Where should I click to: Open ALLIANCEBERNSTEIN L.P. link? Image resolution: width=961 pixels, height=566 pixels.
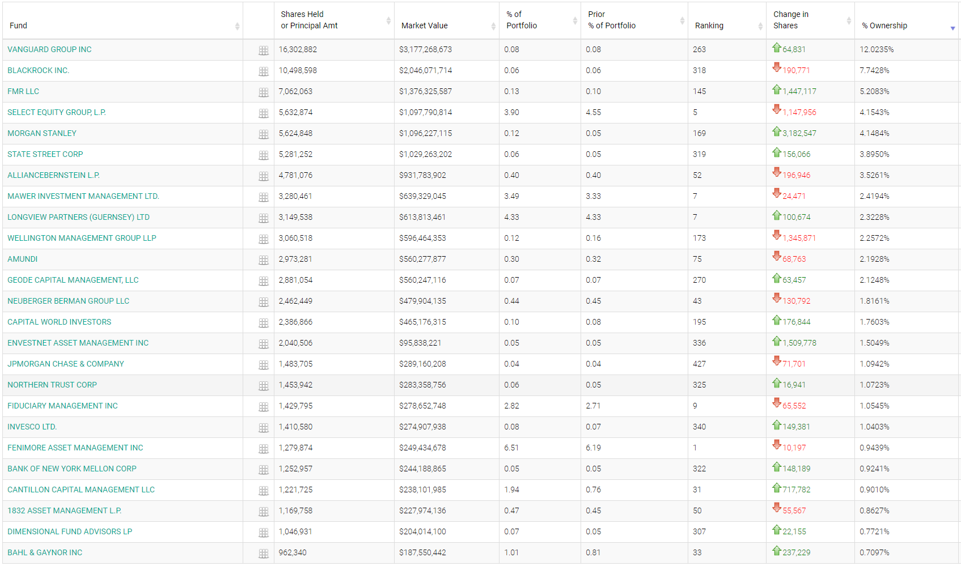pyautogui.click(x=53, y=175)
